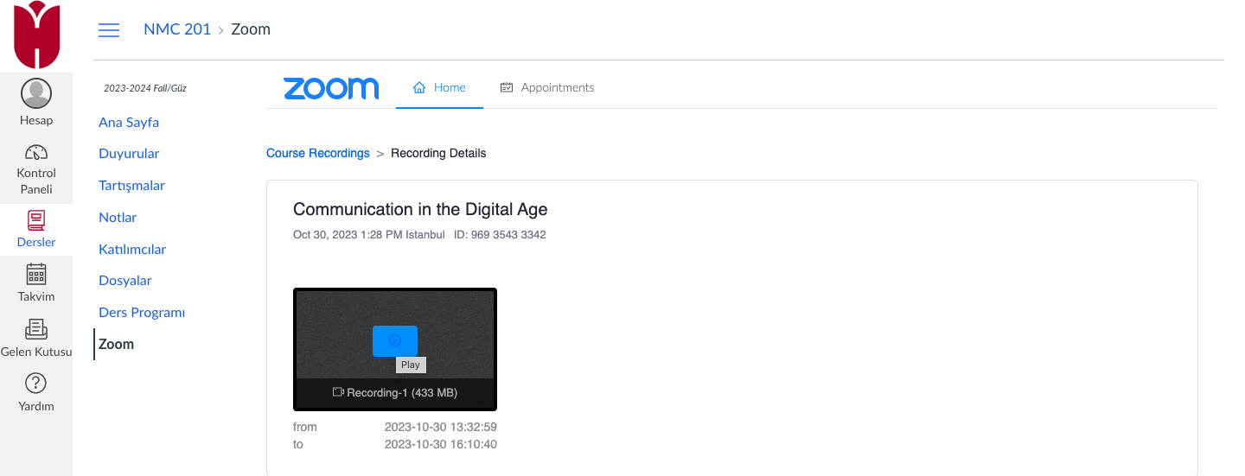Open Gelen Kutusu inbox icon
This screenshot has height=476, width=1245.
click(36, 330)
